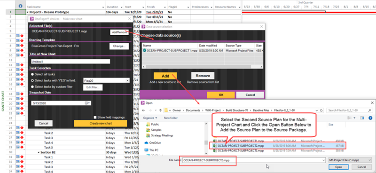
Task: Select the Samples folder in navigation pane
Action: click(154, 130)
